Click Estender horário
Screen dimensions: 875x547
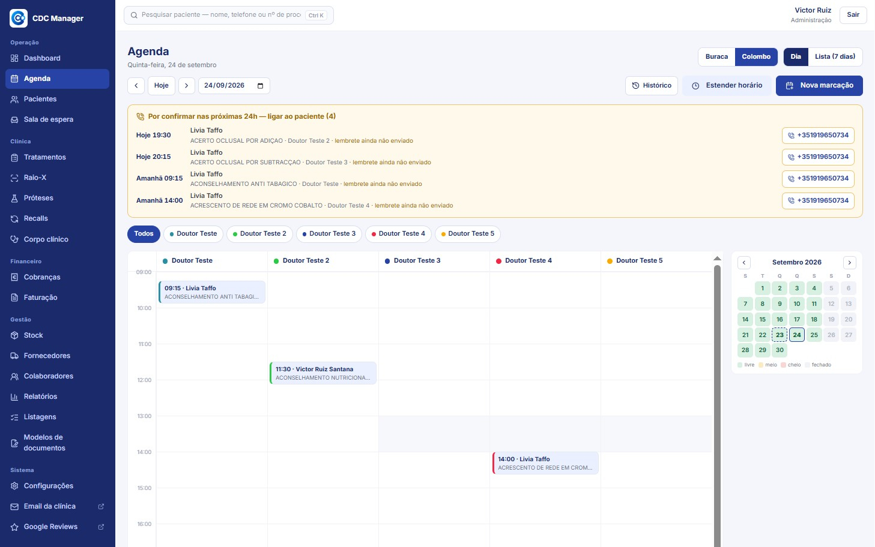point(727,86)
